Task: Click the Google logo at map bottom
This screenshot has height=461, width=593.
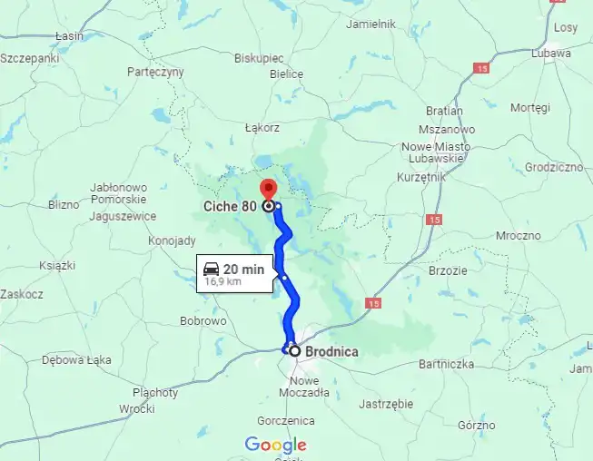Action: (x=276, y=445)
